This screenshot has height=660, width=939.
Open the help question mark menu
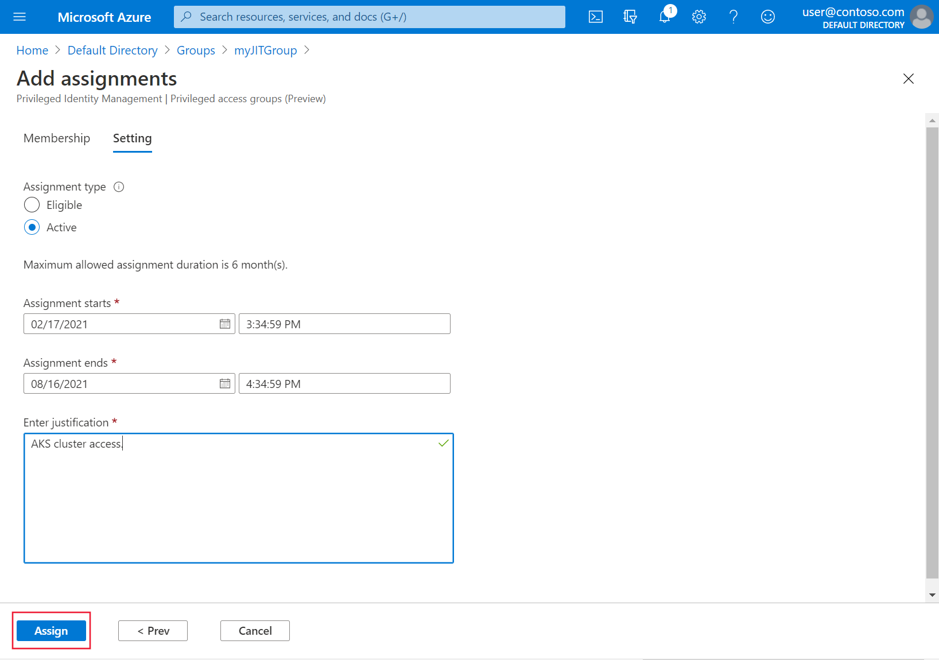[x=733, y=17]
